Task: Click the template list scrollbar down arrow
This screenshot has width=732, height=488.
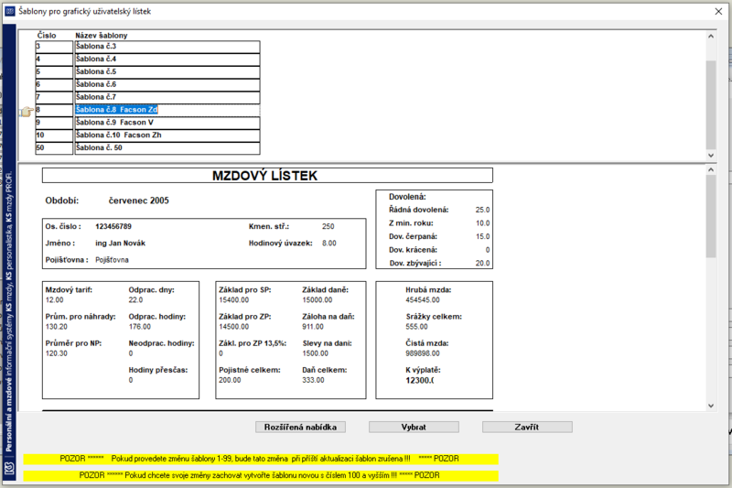Action: tap(711, 156)
